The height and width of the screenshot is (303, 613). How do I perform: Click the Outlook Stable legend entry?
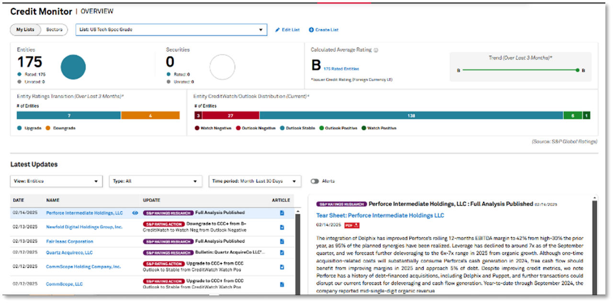(x=297, y=128)
